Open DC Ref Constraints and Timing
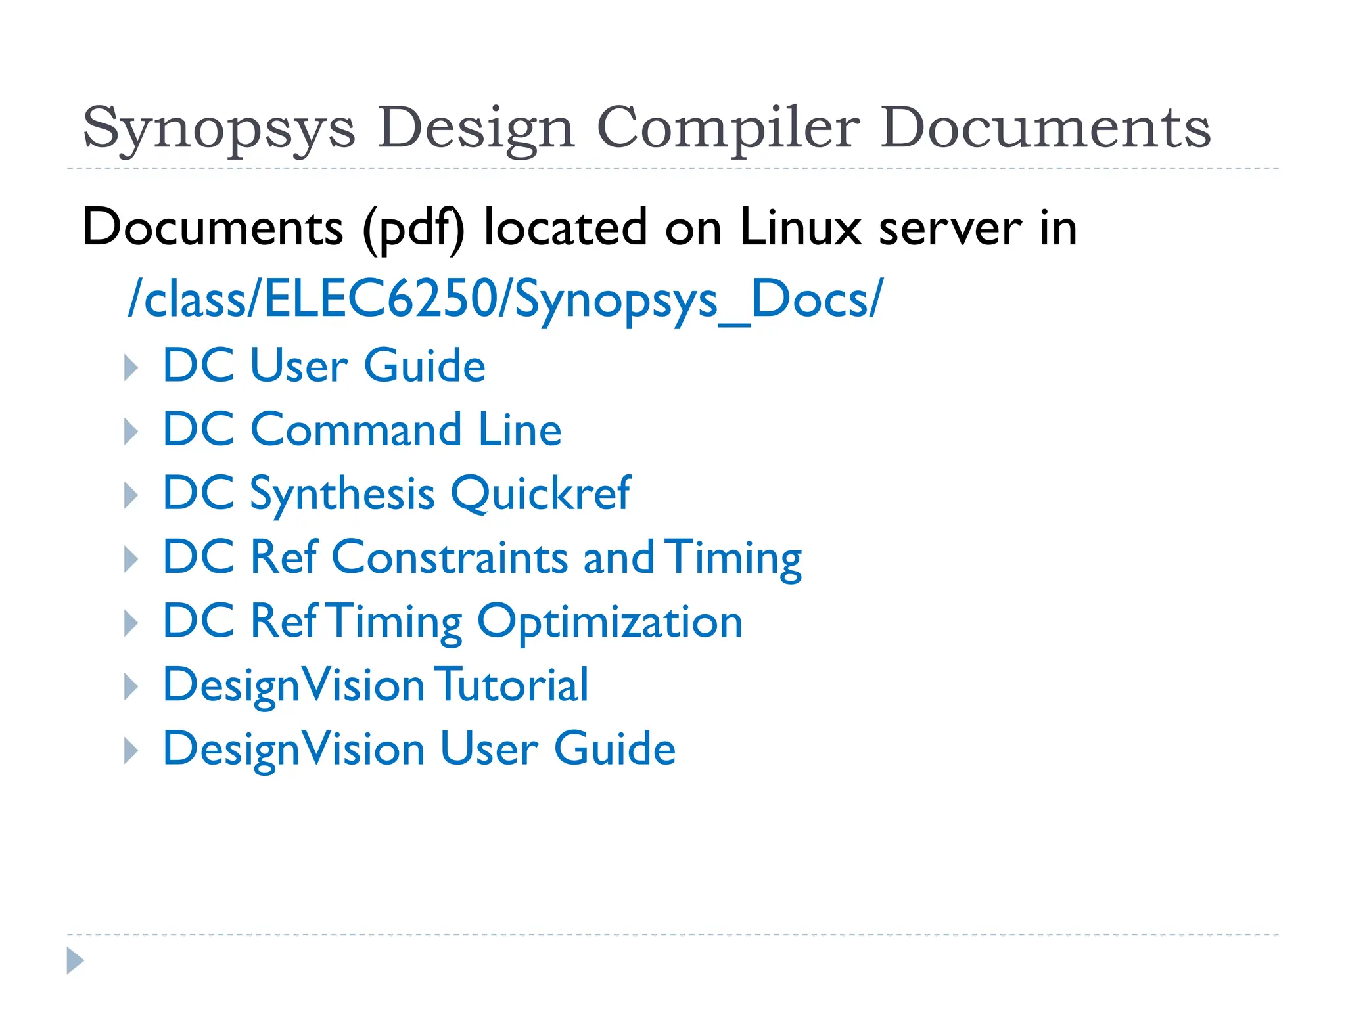Screen dimensions: 1346x1009 point(482,557)
